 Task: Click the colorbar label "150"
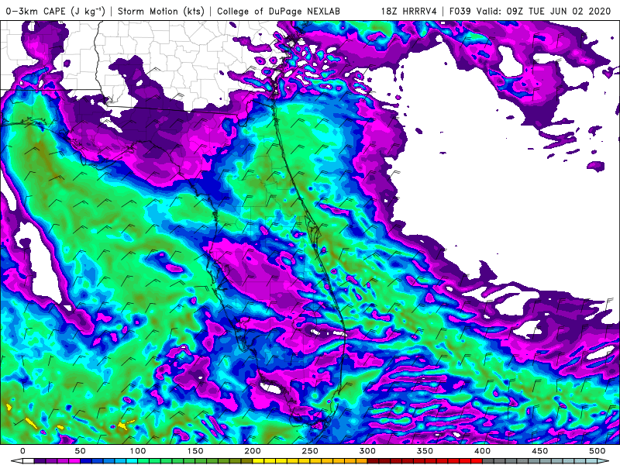(x=195, y=451)
